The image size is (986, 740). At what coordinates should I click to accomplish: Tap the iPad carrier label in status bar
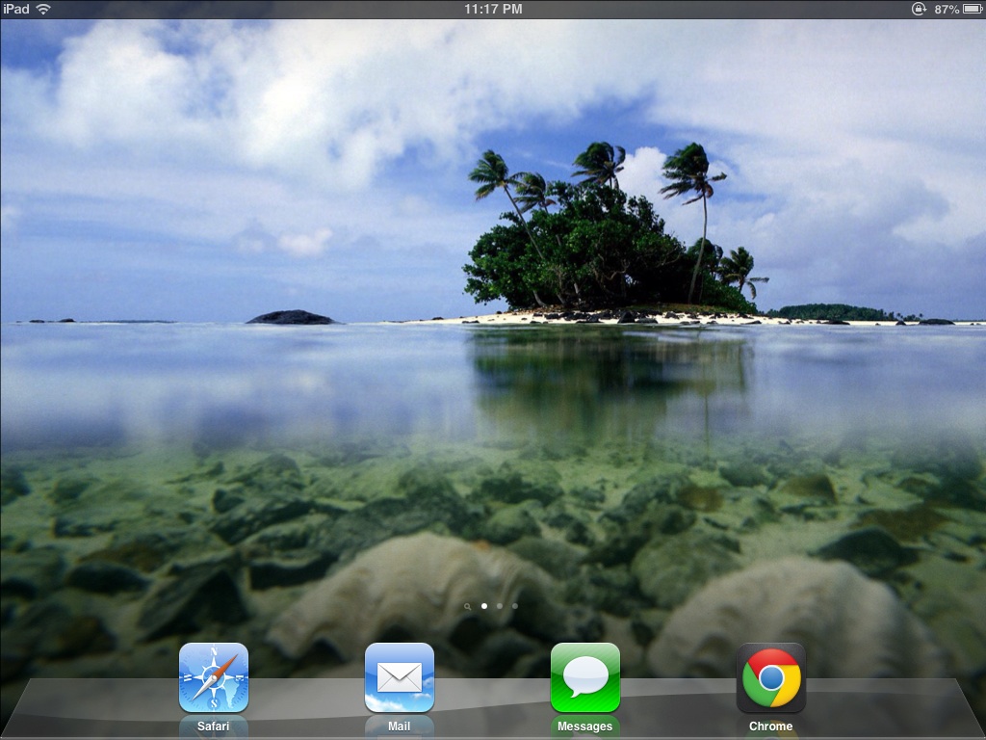(15, 9)
